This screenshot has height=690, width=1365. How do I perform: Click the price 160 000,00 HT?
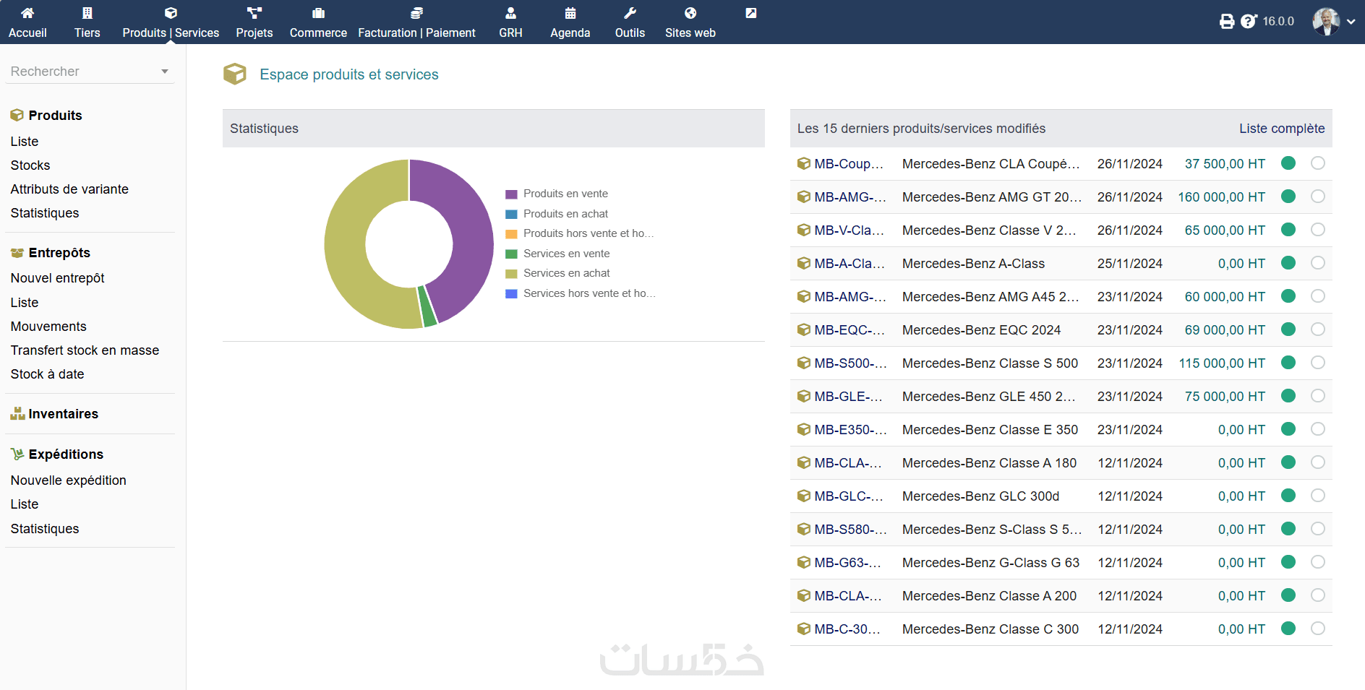[1222, 197]
